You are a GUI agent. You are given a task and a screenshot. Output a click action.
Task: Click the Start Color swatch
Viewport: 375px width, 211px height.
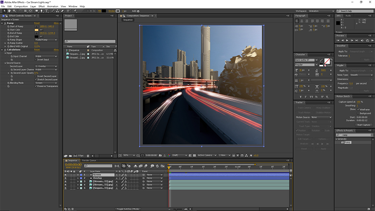[36, 30]
